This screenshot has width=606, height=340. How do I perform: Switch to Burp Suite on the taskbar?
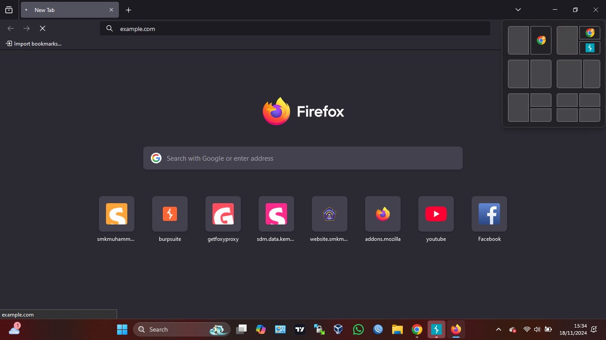(437, 329)
